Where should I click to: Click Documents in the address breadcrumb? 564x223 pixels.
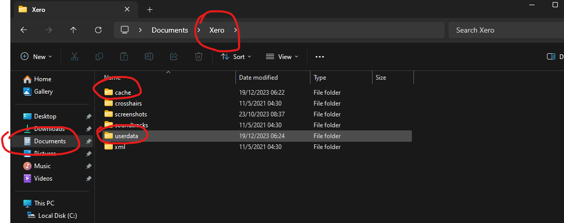(x=170, y=30)
